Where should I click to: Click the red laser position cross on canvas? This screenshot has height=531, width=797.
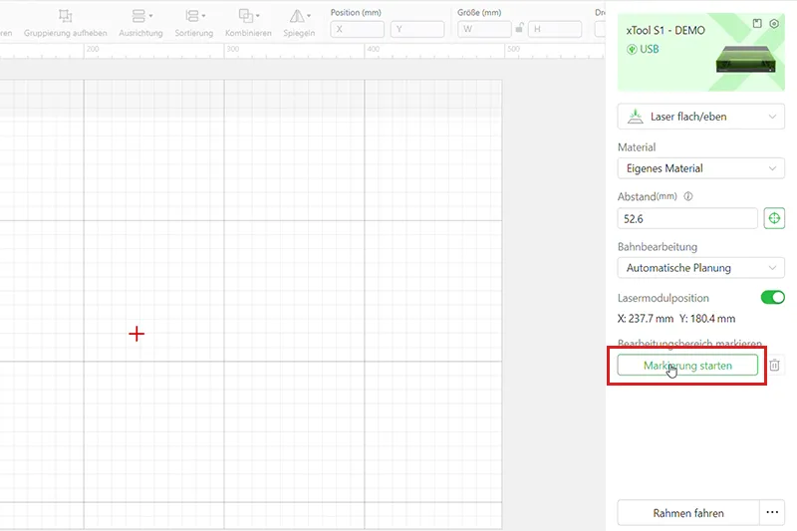click(x=136, y=334)
